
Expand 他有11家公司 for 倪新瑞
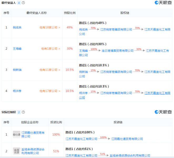50,70
